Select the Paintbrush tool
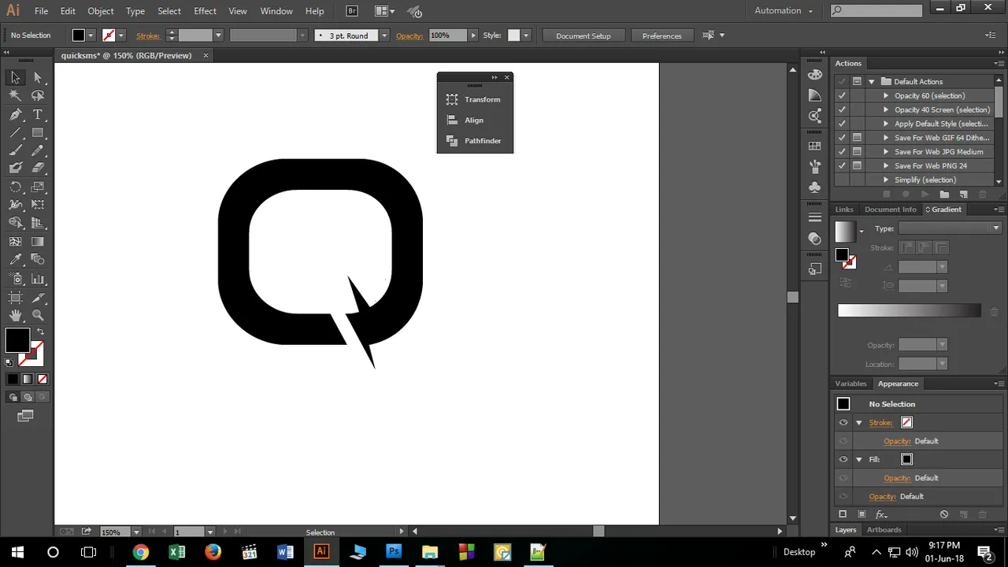This screenshot has width=1008, height=567. pos(15,150)
